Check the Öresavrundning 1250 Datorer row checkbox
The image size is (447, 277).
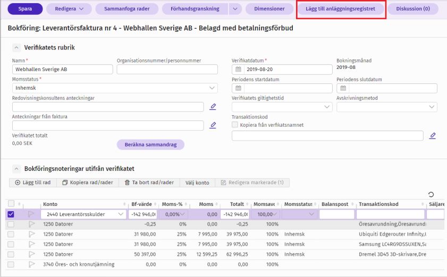[x=11, y=224]
